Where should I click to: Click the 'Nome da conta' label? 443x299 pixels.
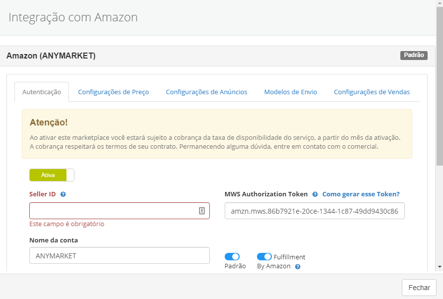click(54, 240)
